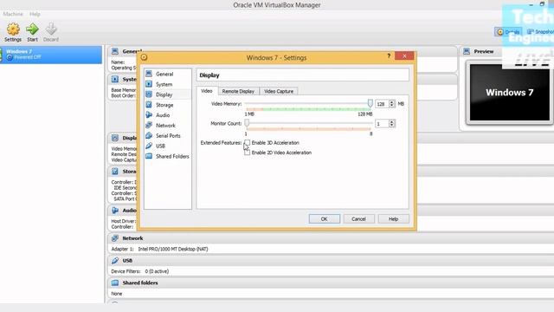Click the Windows 7 preview thumbnail
The width and height of the screenshot is (554, 312).
509,93
